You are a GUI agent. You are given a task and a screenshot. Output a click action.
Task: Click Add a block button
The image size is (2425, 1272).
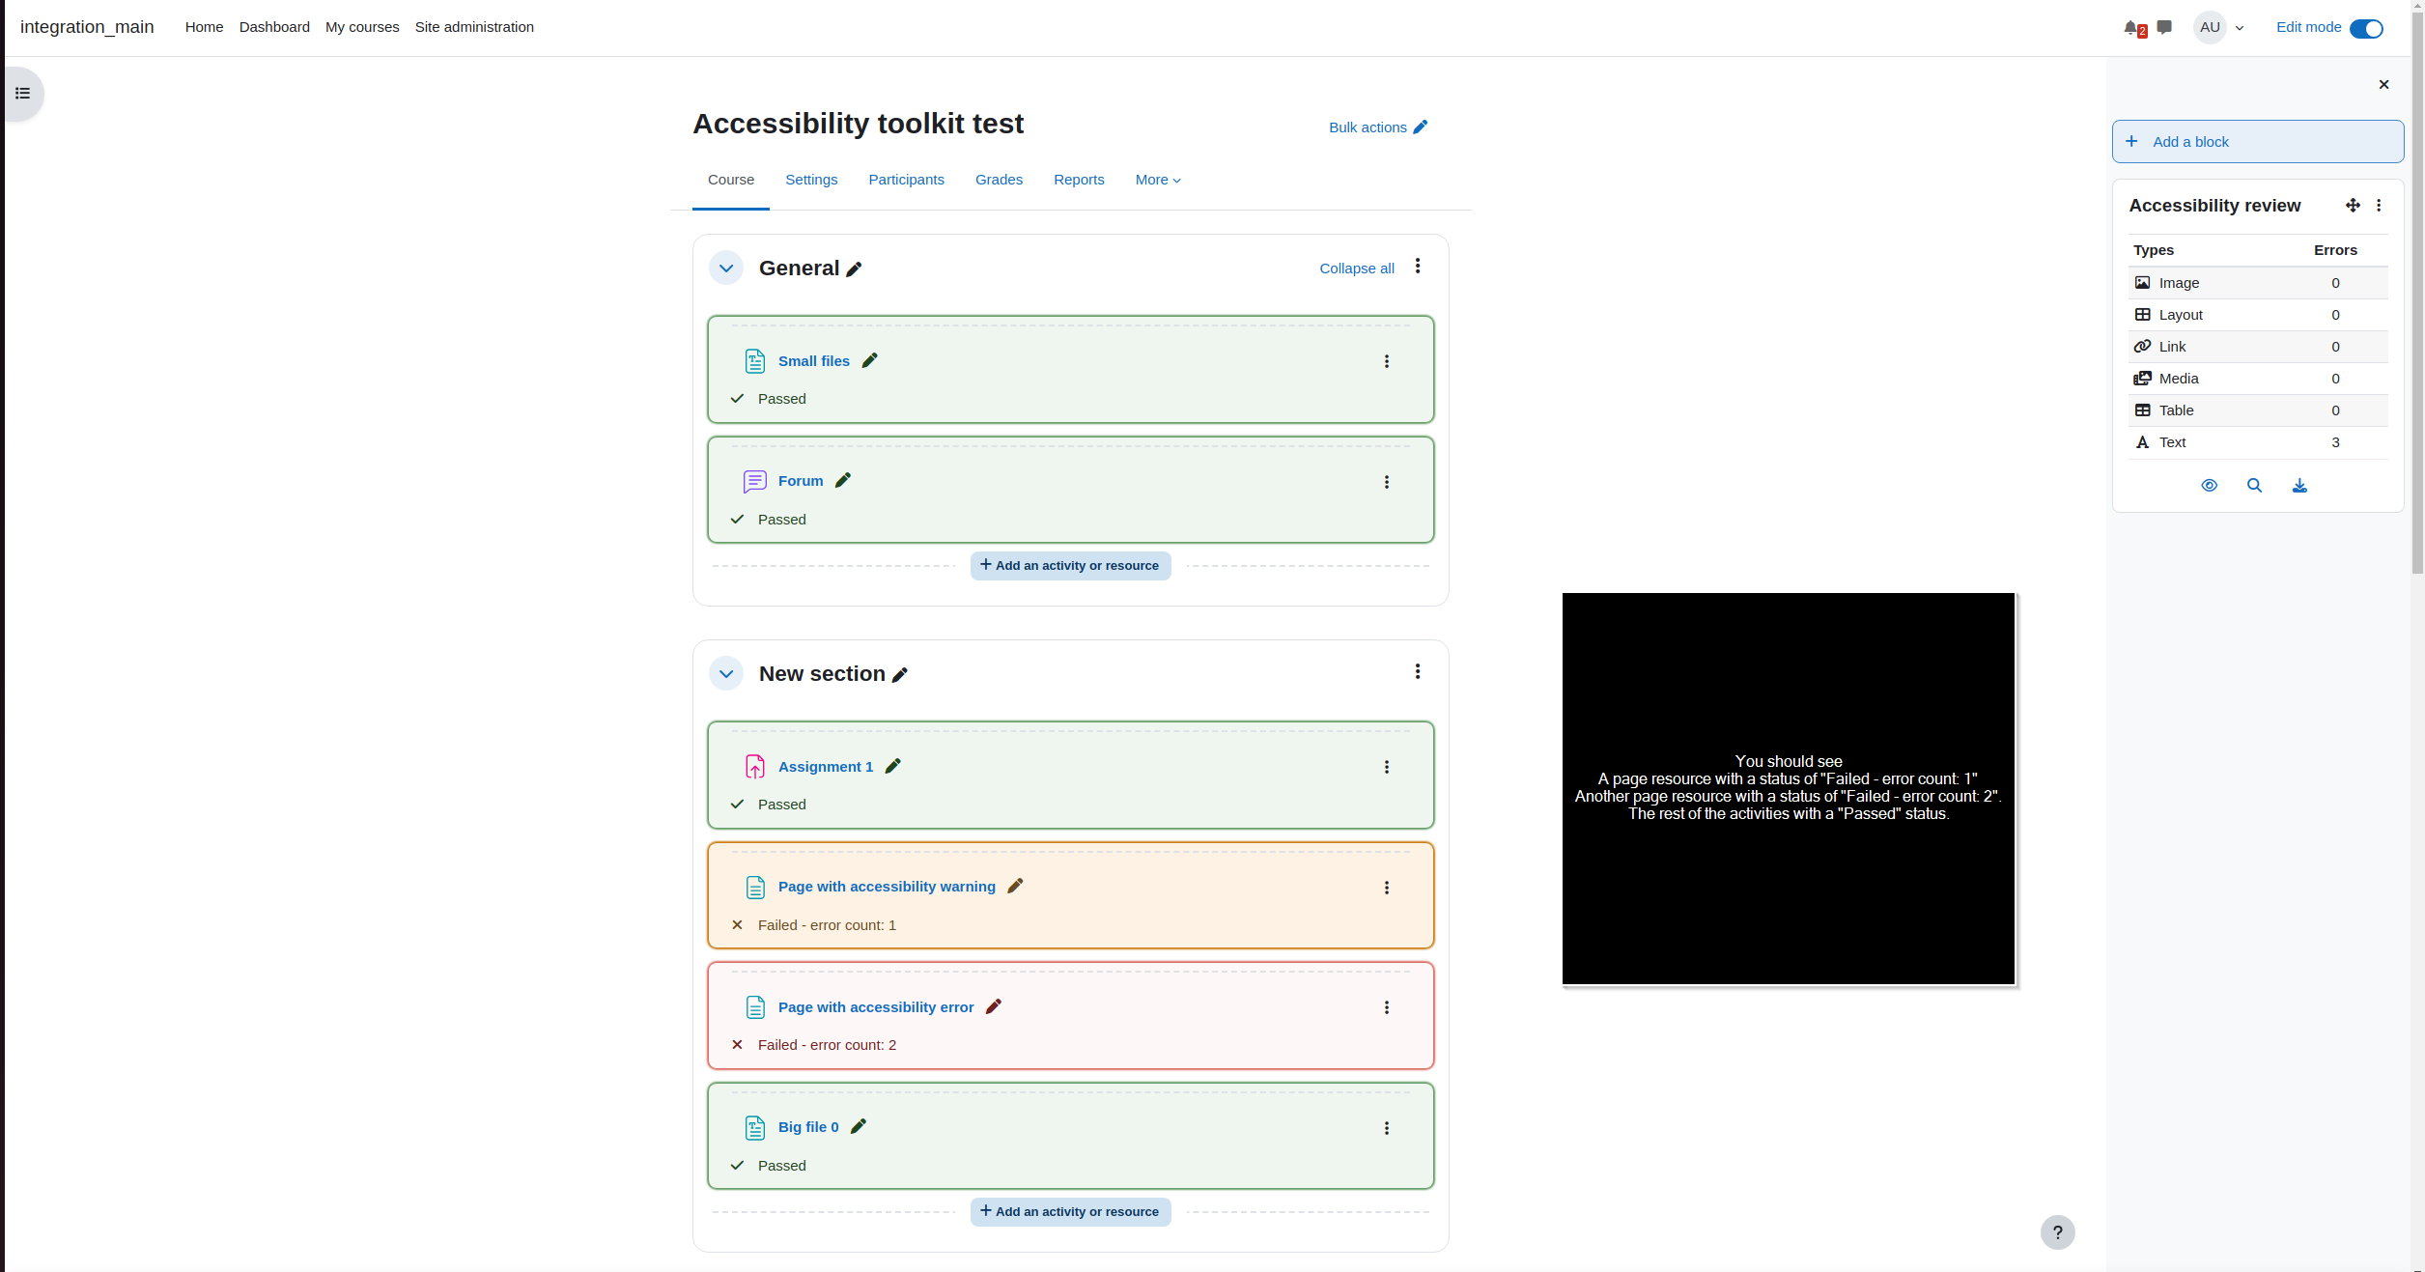point(2258,142)
